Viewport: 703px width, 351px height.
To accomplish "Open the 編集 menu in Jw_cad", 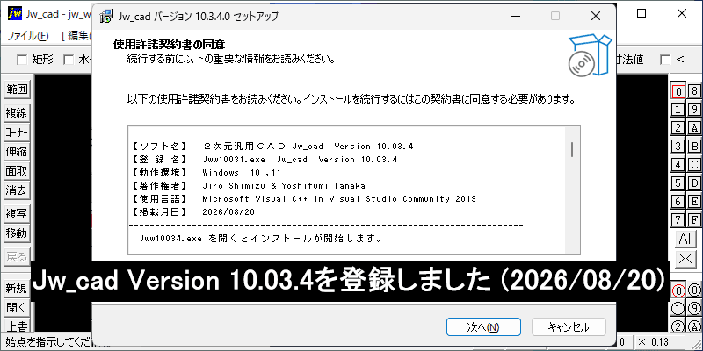I will (76, 36).
